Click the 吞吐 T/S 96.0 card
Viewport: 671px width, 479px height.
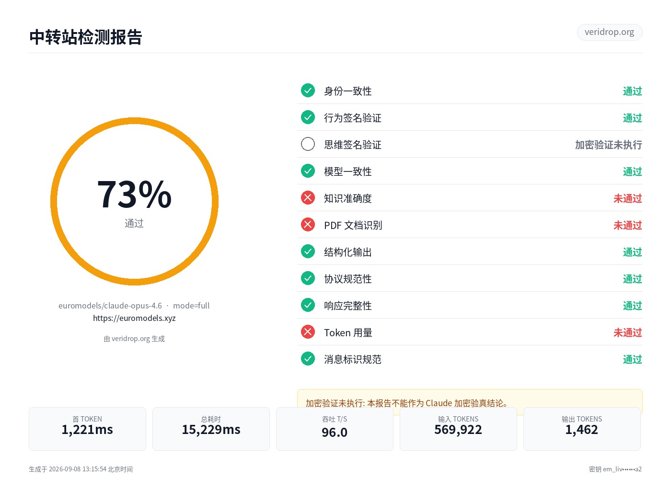point(335,429)
